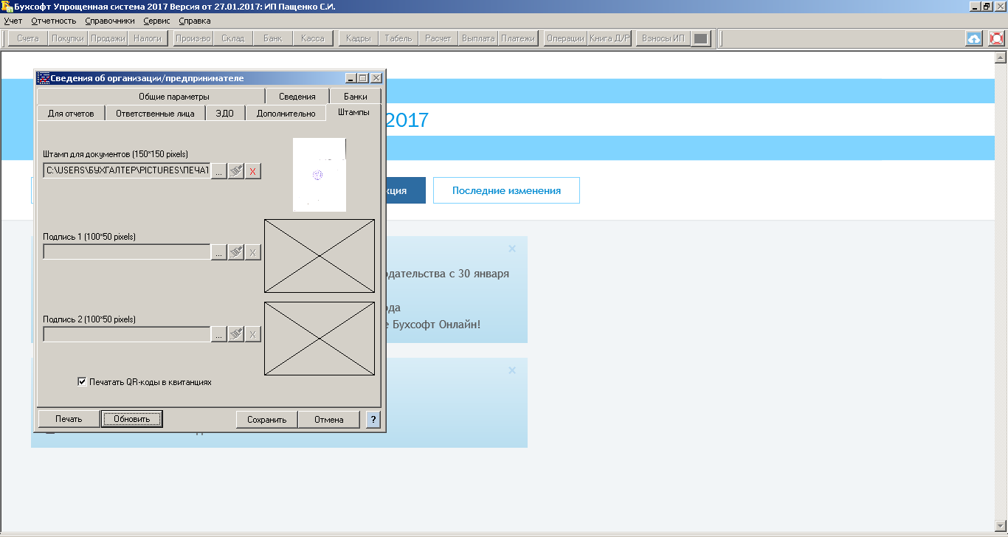Open the Справочники menu
This screenshot has width=1008, height=537.
pos(110,21)
